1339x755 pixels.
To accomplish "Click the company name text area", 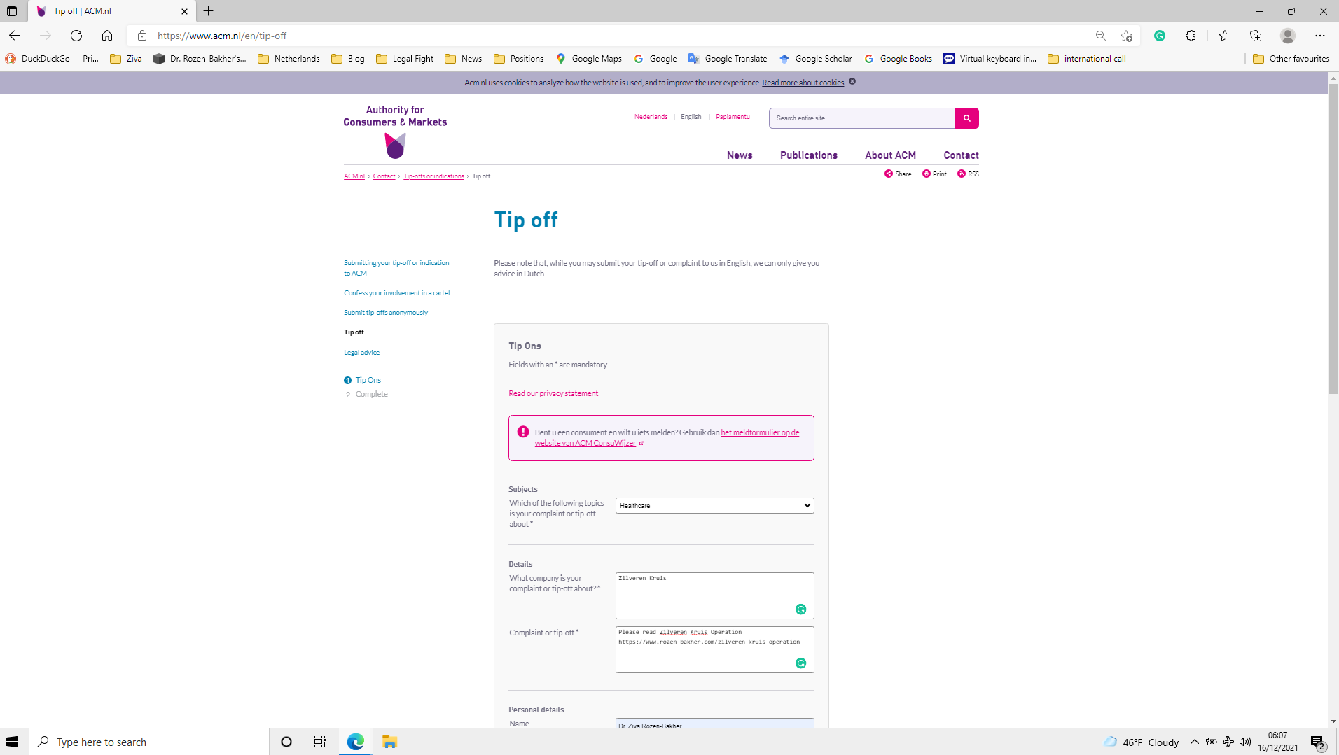I will [x=714, y=595].
